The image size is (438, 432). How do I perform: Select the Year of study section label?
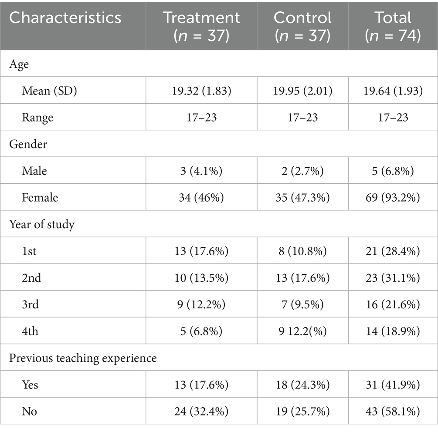pos(42,225)
